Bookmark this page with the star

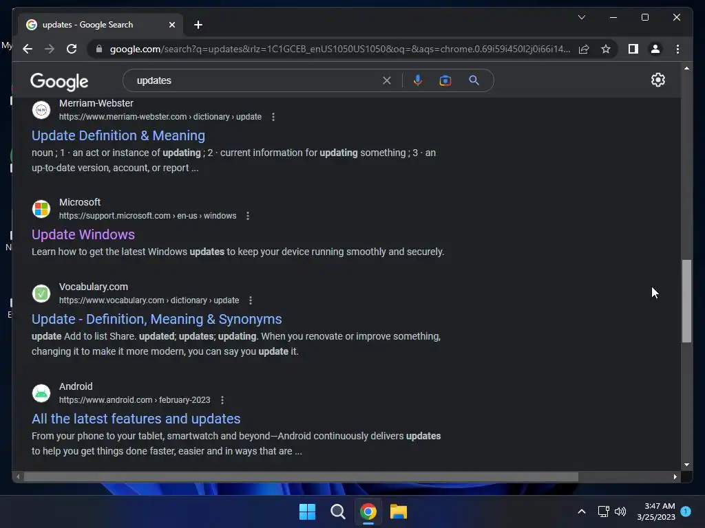606,49
